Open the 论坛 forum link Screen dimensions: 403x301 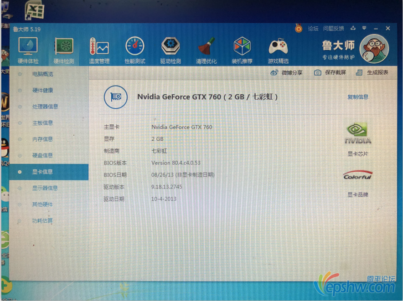click(313, 29)
